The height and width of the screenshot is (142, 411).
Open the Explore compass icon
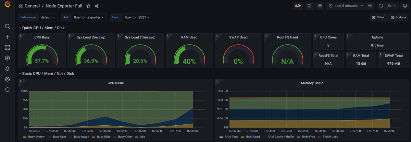[7, 58]
